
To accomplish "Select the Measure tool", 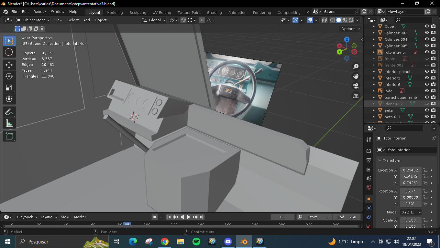I will click(x=9, y=123).
